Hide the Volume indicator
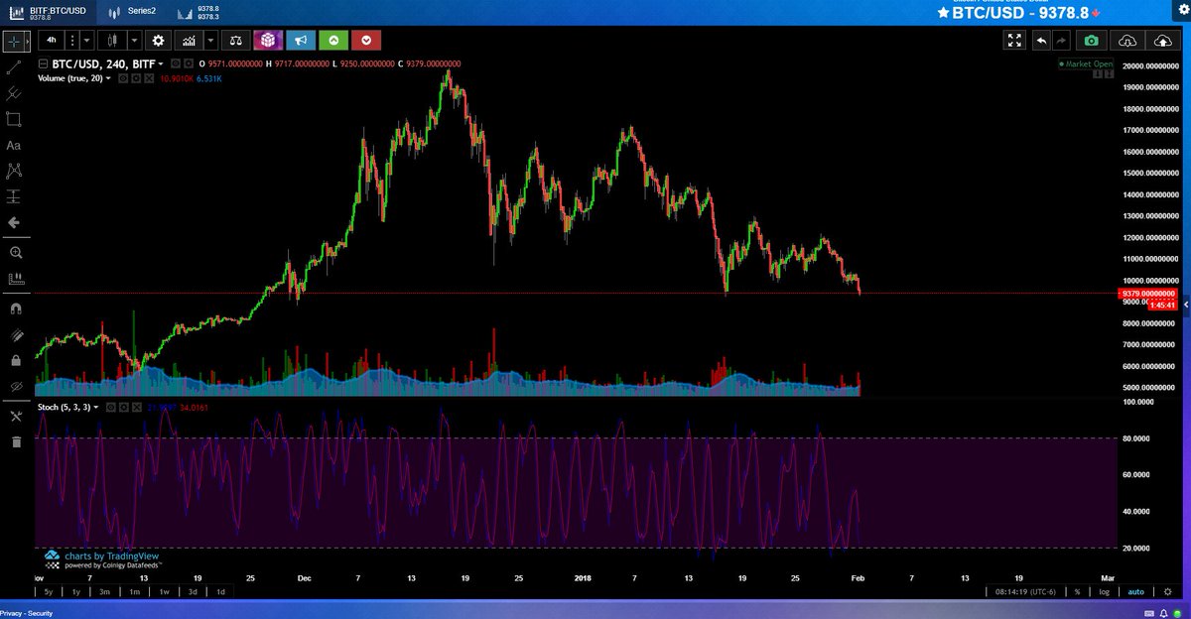The height and width of the screenshot is (619, 1191). point(123,78)
